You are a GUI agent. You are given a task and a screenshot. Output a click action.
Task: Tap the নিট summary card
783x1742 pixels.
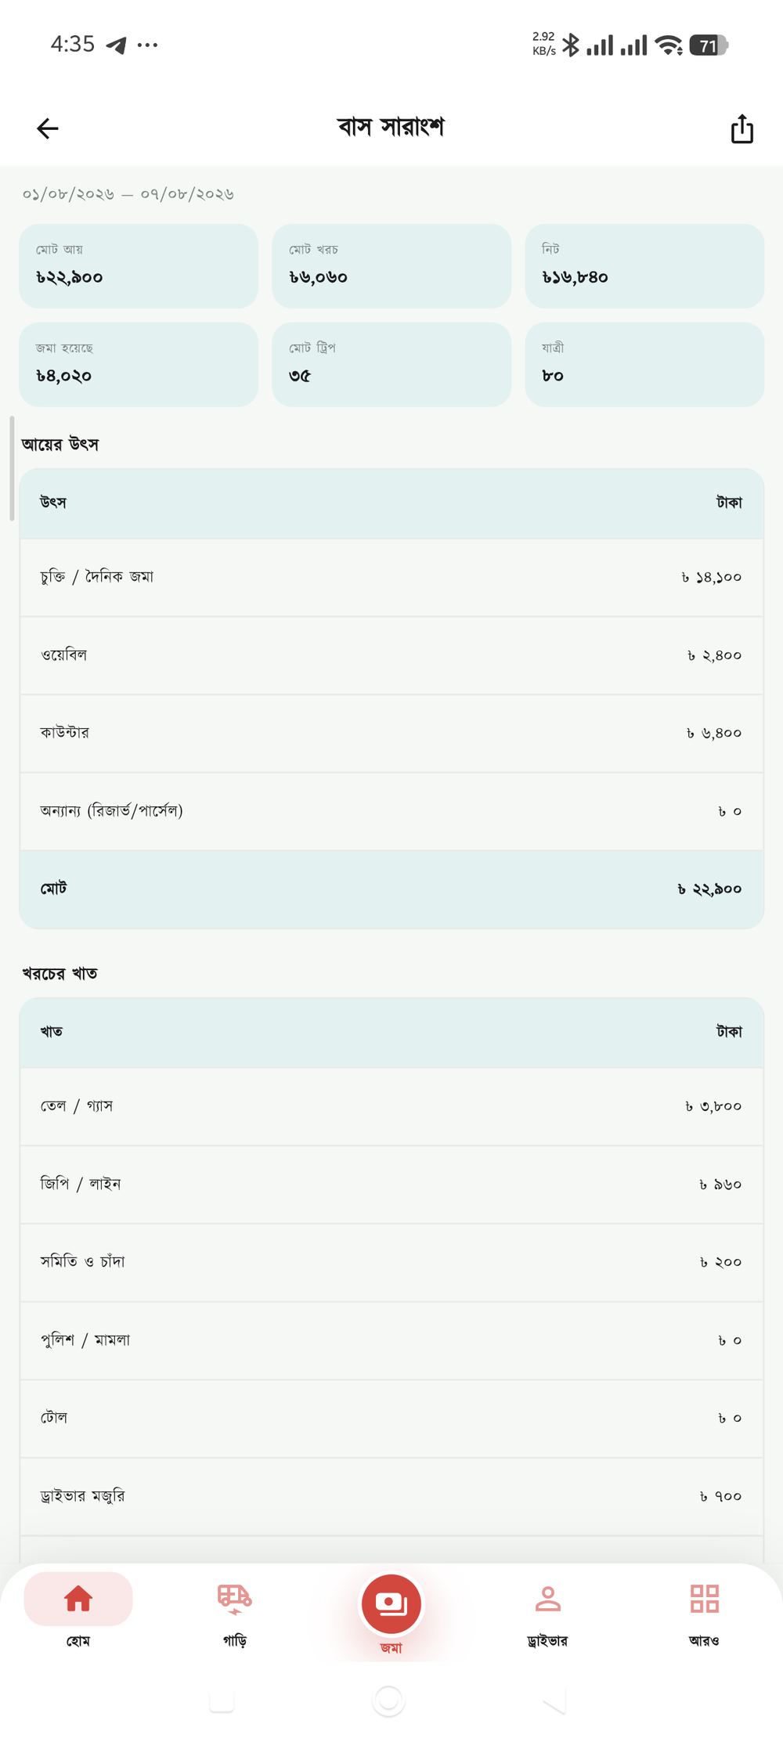click(x=644, y=265)
